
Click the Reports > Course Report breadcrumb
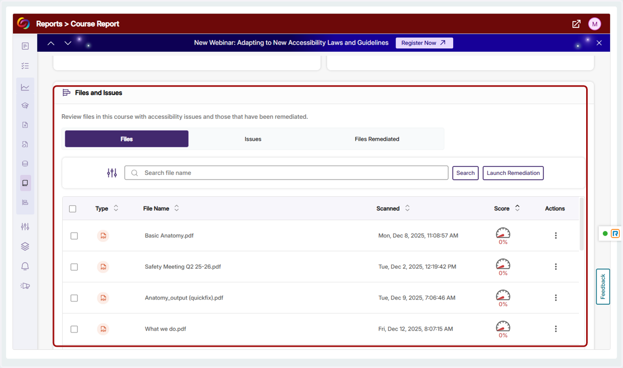click(78, 24)
